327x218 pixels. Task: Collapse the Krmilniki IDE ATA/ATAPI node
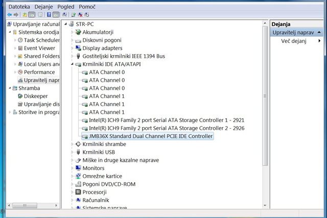72,64
